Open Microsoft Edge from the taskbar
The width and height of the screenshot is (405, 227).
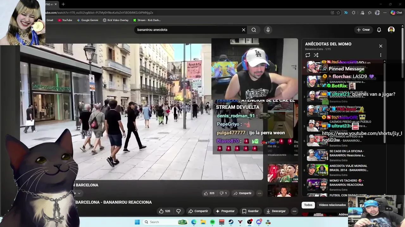tap(194, 222)
